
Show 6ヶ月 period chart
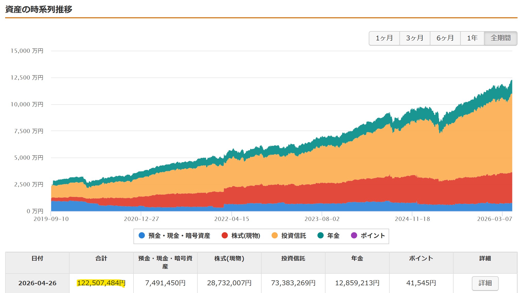[445, 38]
